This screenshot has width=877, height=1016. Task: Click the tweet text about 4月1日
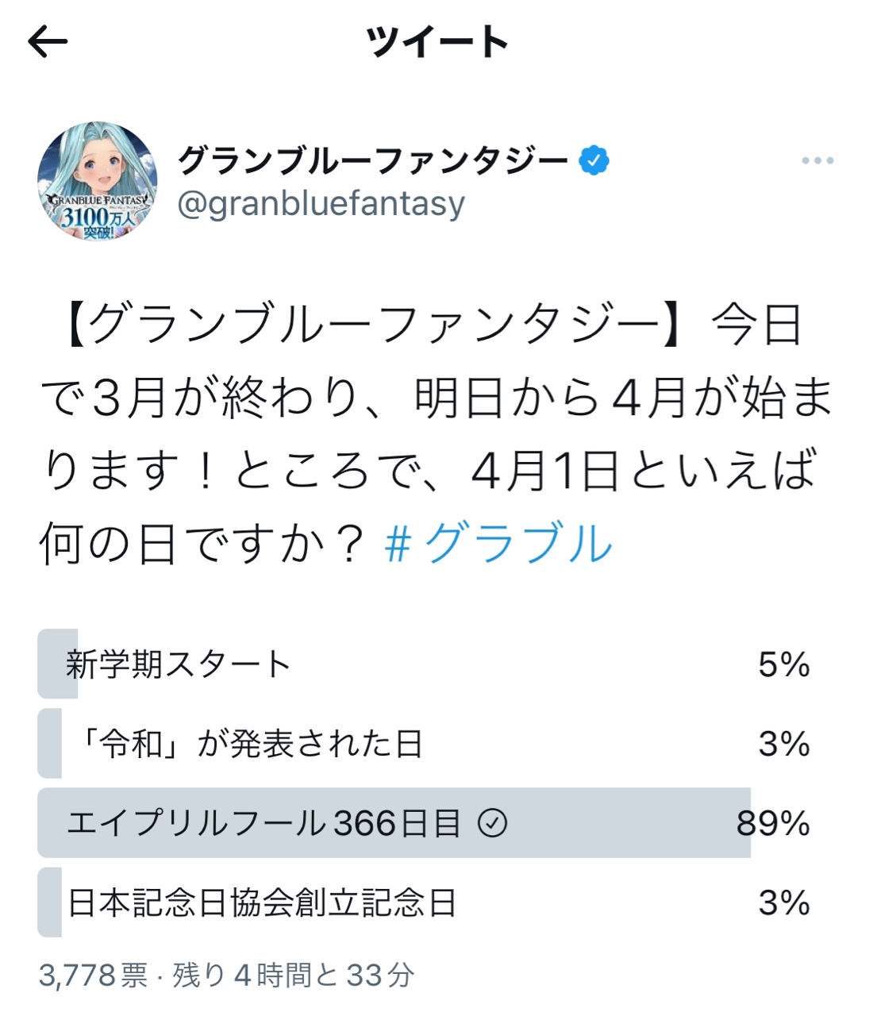[437, 433]
